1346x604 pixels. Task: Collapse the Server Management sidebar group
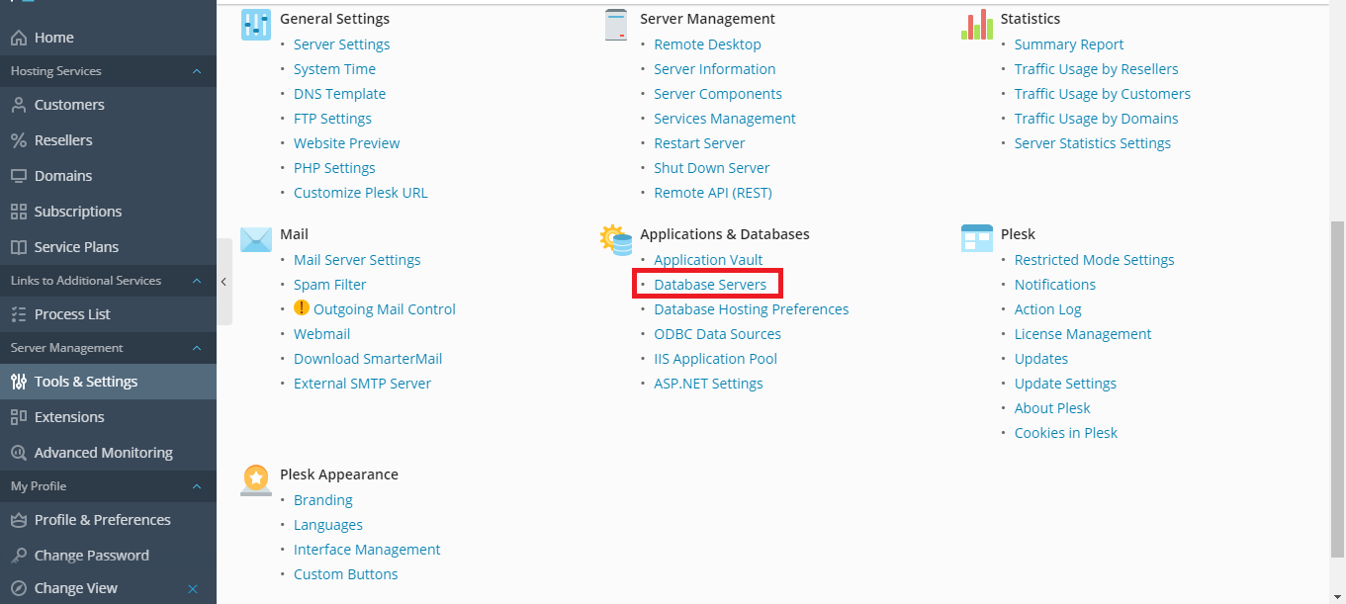196,348
